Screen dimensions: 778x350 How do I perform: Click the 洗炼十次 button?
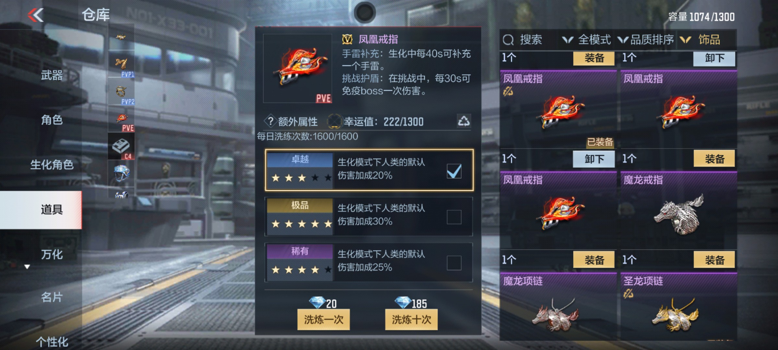tap(411, 320)
